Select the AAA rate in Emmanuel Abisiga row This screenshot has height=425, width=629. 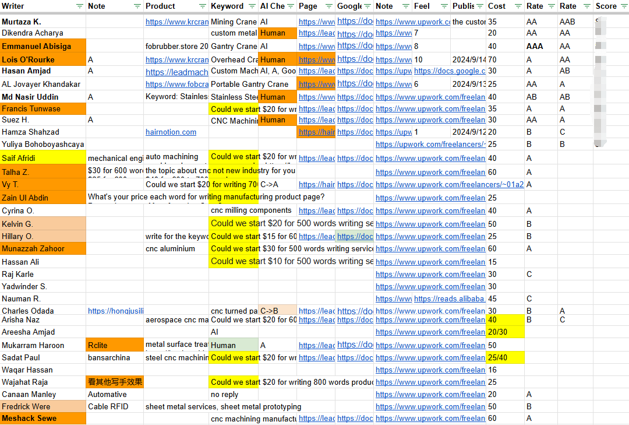pos(540,46)
